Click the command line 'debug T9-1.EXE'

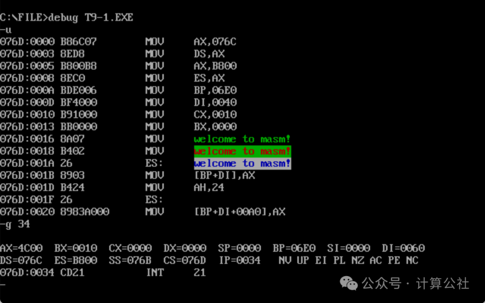[91, 18]
